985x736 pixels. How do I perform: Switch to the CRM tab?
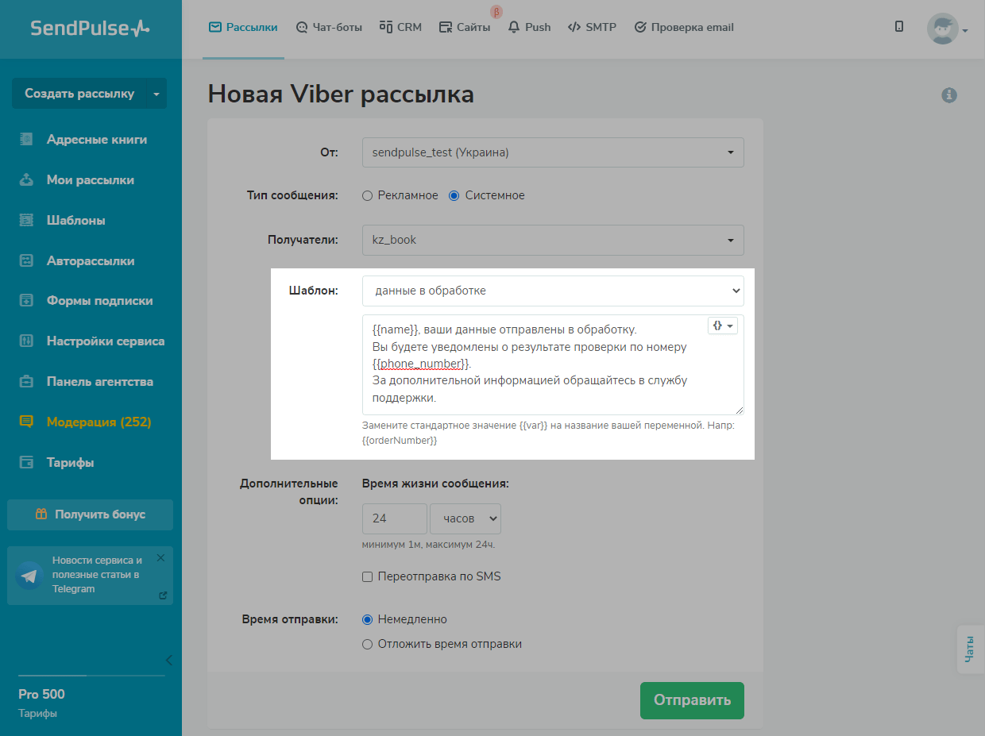(x=400, y=27)
